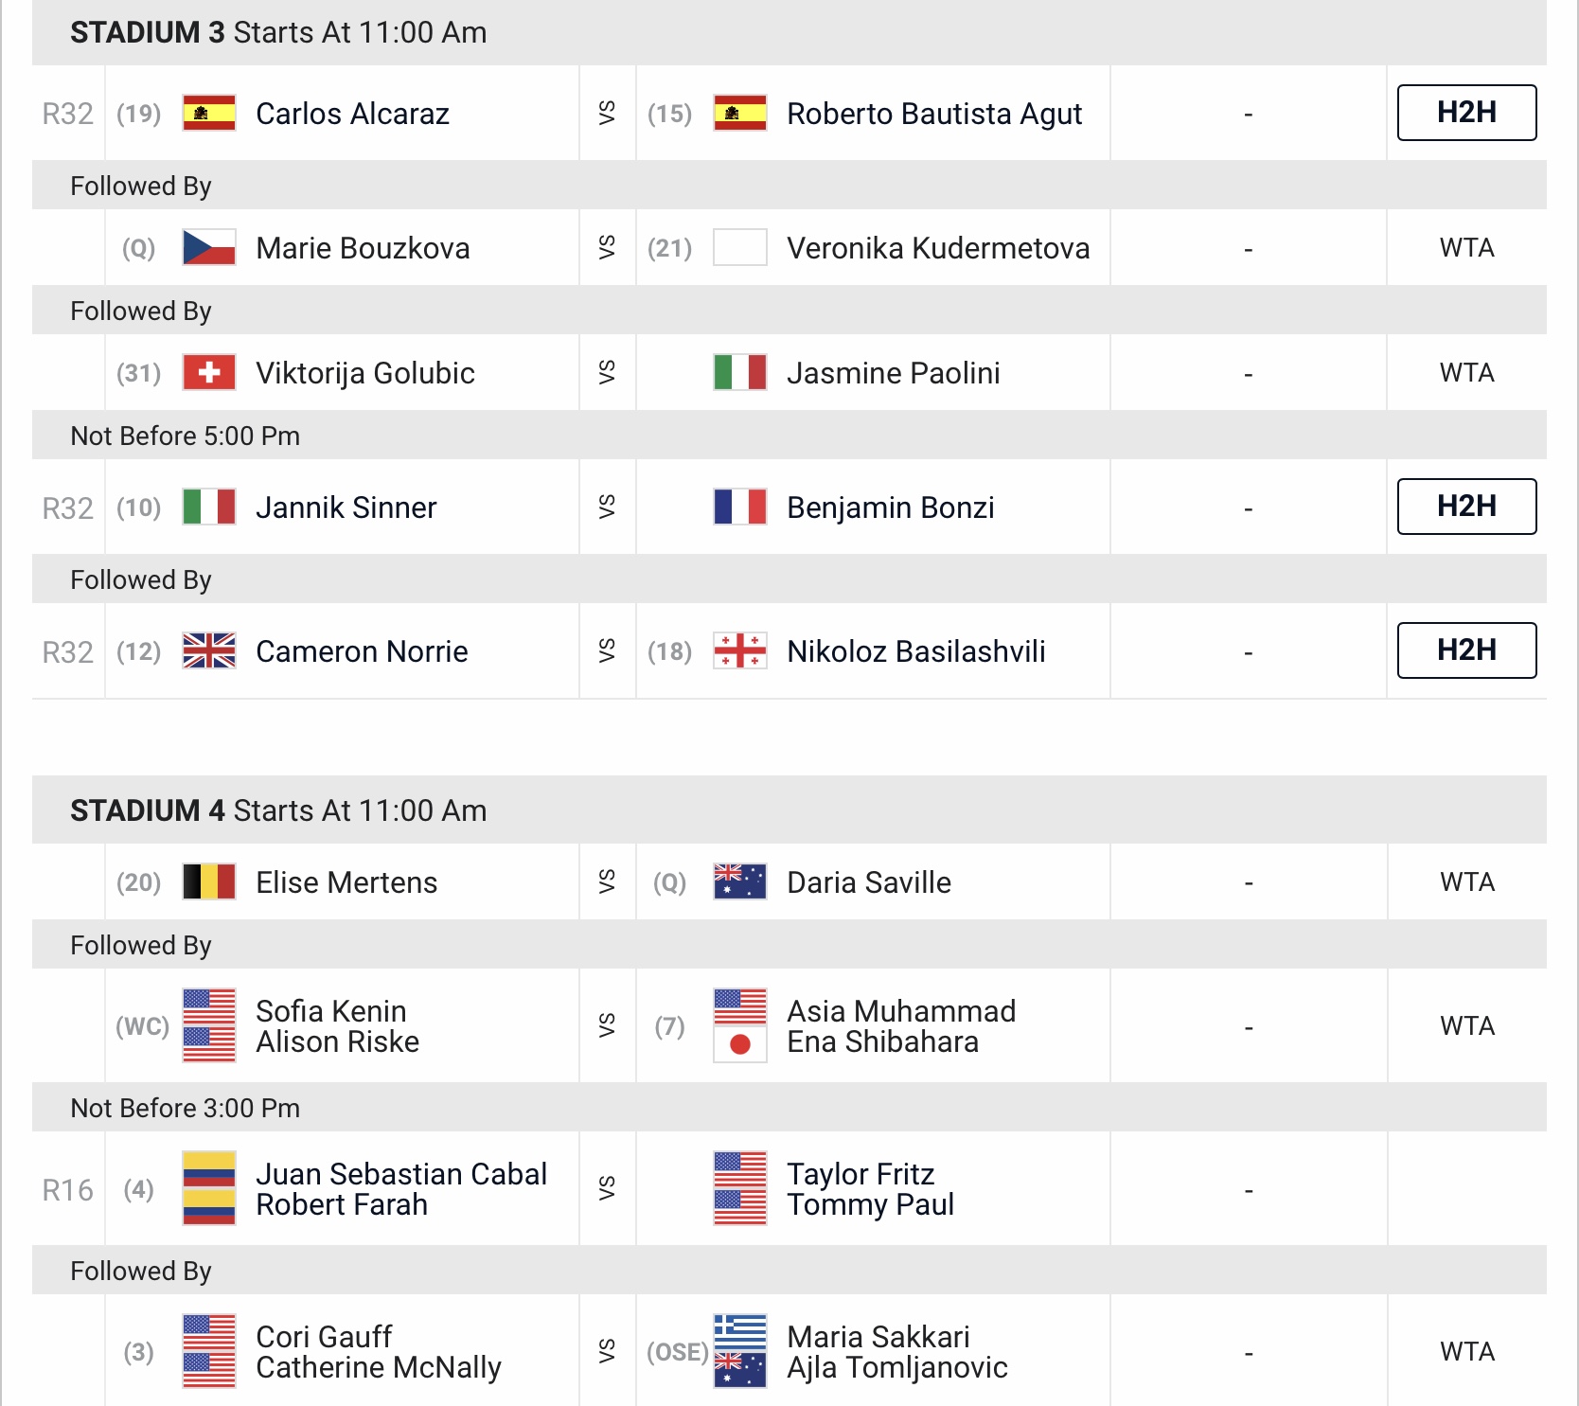The image size is (1579, 1406).
Task: Select player name Jannik Sinner
Action: pos(346,507)
